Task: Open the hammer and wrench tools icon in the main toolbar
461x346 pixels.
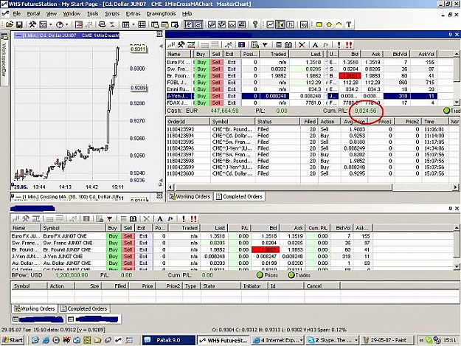Action: coord(32,24)
